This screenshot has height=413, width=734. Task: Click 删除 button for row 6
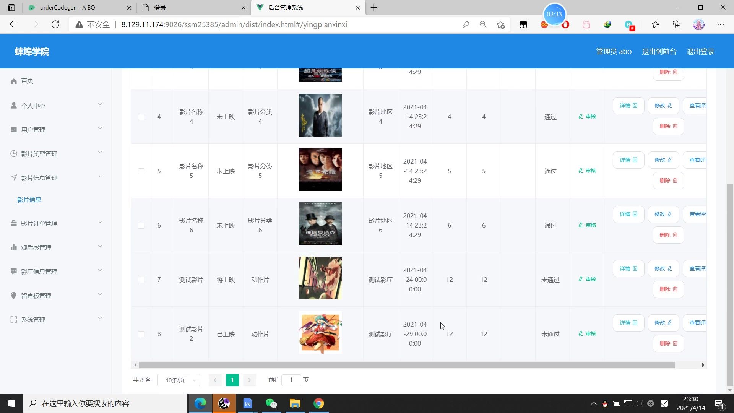pyautogui.click(x=668, y=235)
